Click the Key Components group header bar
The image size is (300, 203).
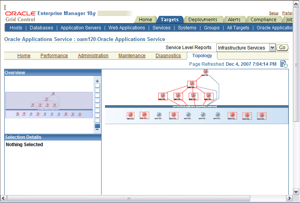click(x=197, y=106)
